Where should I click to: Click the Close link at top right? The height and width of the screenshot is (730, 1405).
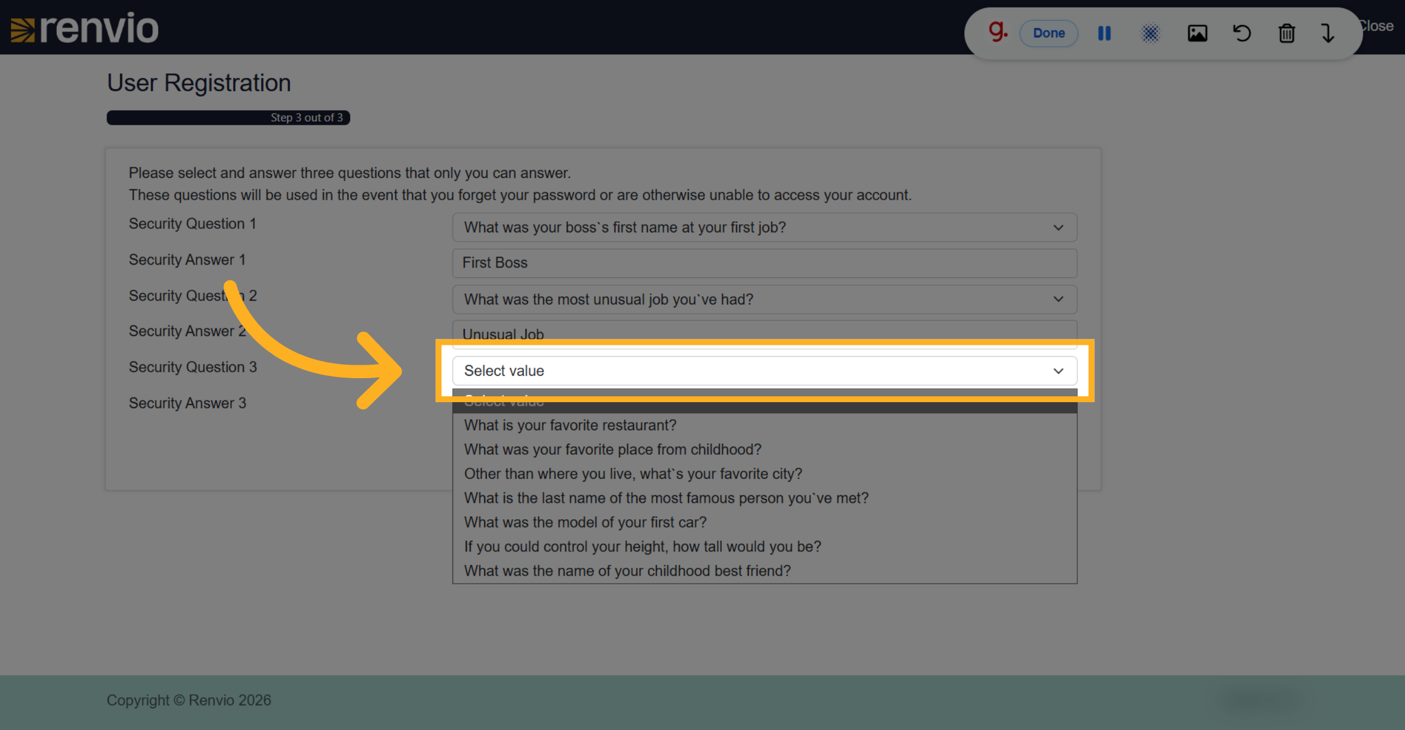[1377, 26]
